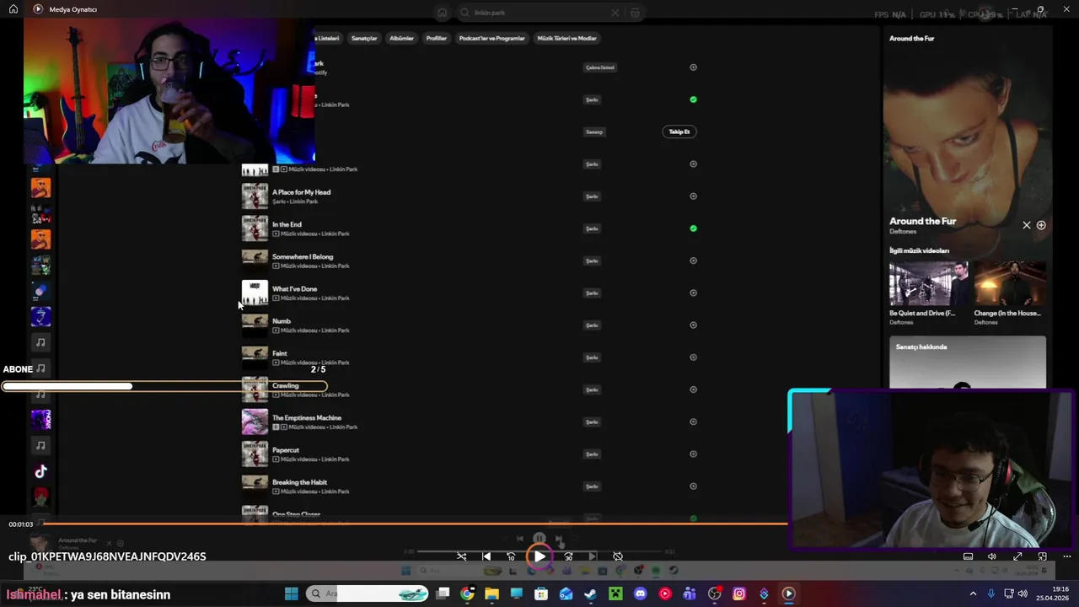Add Breaking the Habit to library

pyautogui.click(x=694, y=486)
